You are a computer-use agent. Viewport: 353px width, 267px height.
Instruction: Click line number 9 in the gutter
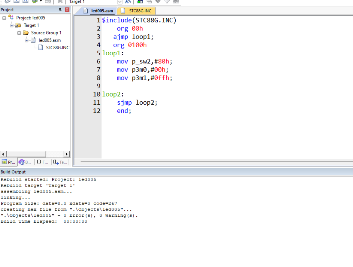pyautogui.click(x=98, y=86)
